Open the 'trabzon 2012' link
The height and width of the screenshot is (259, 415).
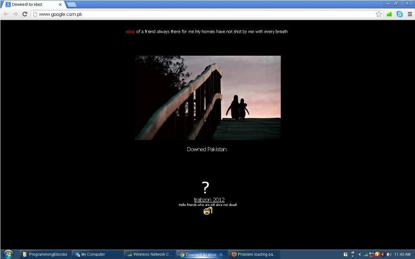tap(209, 200)
